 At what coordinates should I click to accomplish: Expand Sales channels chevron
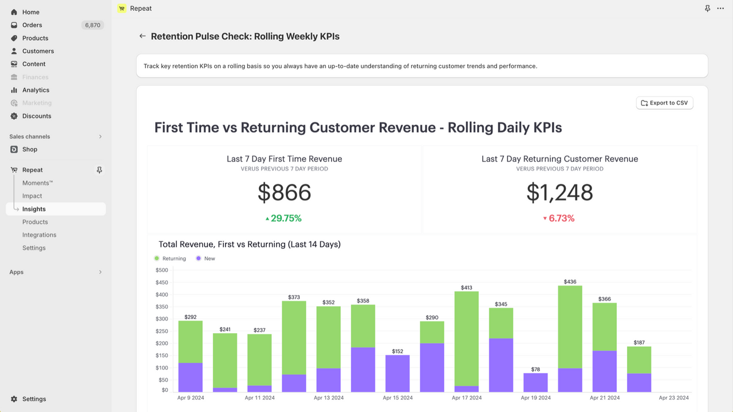(x=100, y=137)
